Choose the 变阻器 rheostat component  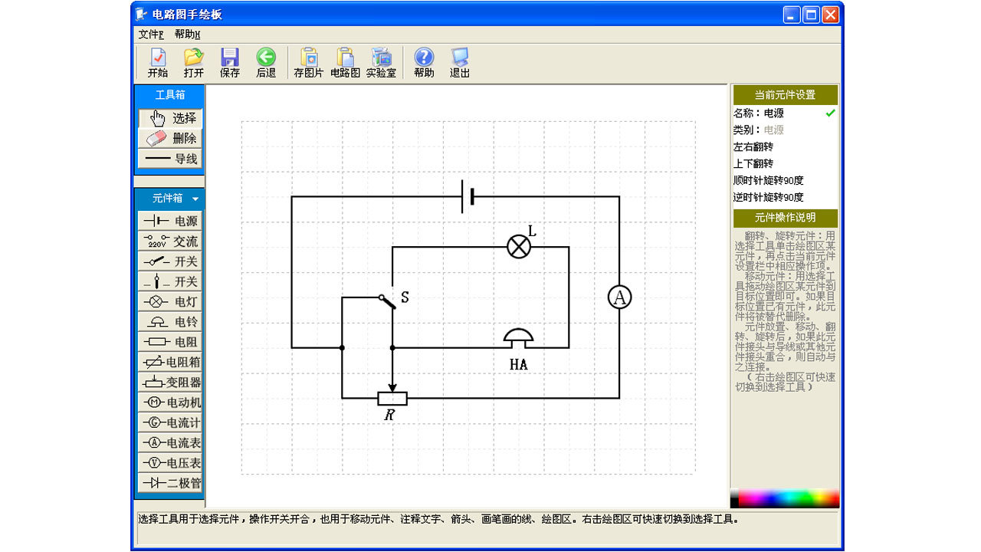click(170, 383)
